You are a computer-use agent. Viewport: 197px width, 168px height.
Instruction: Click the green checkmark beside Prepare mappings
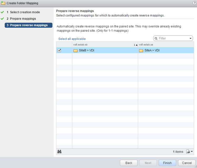click(2, 19)
